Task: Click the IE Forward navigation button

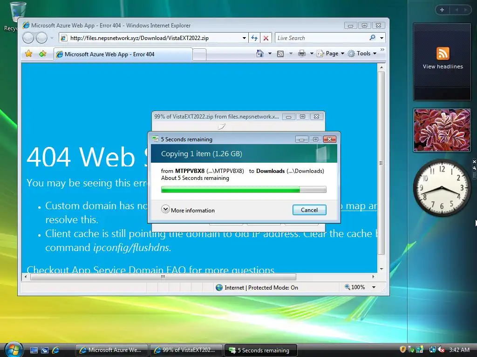Action: point(41,38)
